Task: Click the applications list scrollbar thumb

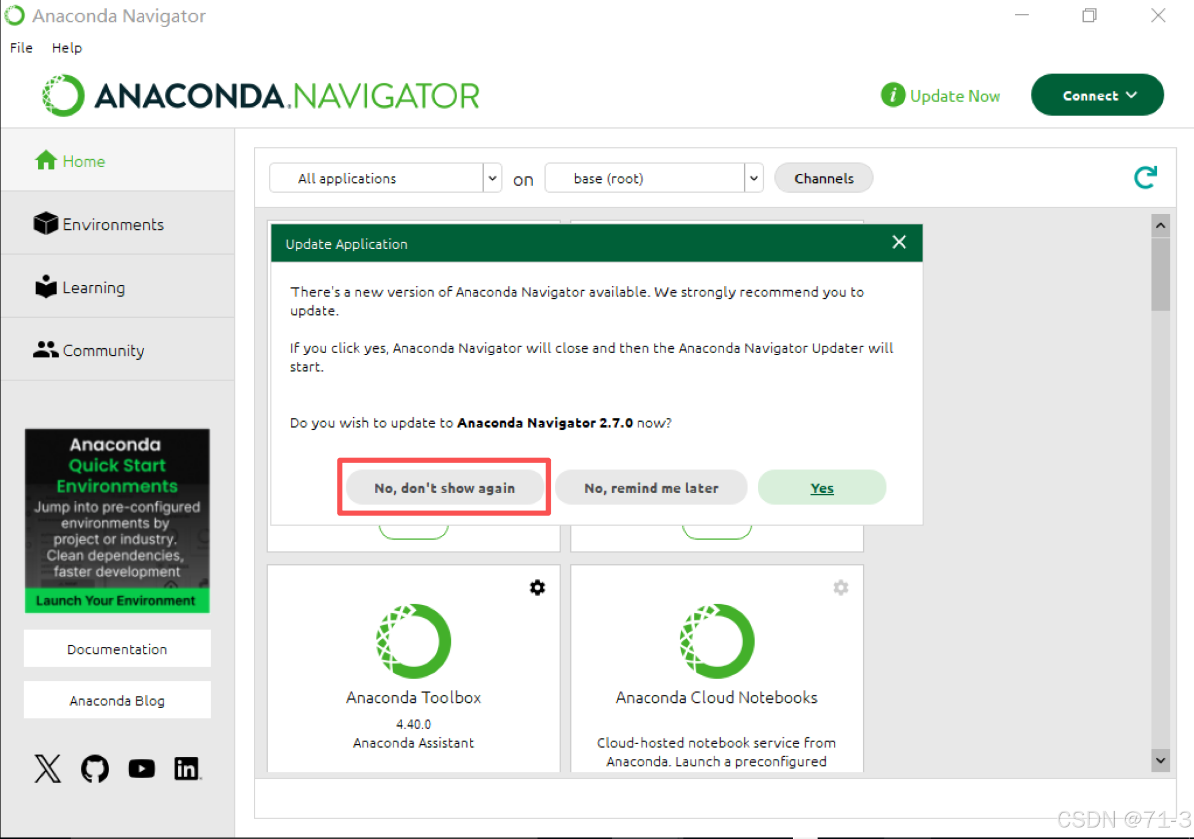Action: (1160, 274)
